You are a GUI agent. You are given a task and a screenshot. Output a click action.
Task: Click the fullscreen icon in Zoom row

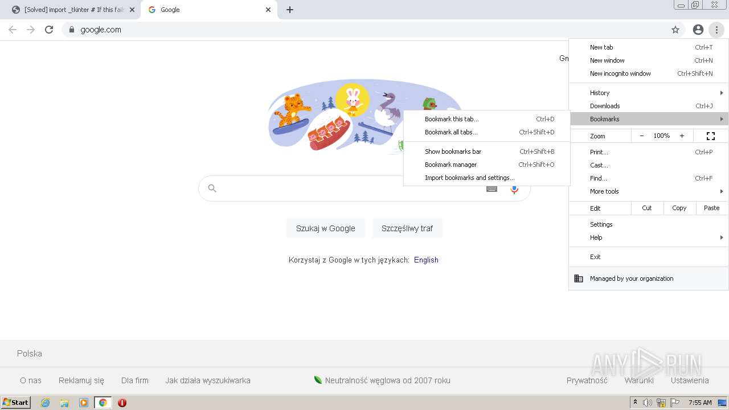711,136
